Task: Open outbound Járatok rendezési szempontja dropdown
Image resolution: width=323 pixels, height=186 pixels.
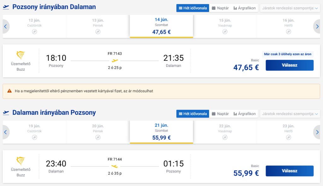Action: click(x=290, y=8)
